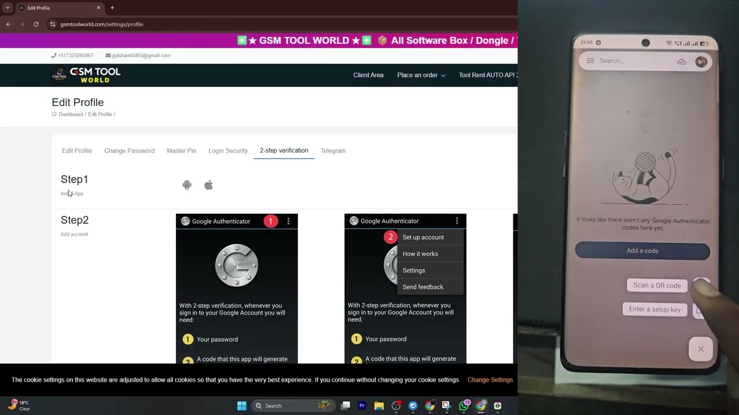Open the browser tab search chevron
The image size is (739, 415).
pos(8,7)
